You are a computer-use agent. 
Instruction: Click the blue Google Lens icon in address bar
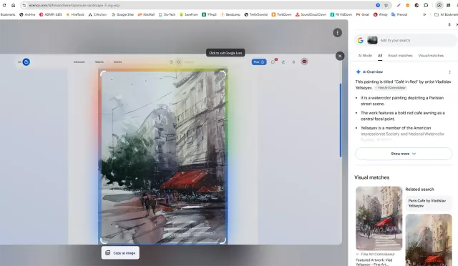point(378,5)
